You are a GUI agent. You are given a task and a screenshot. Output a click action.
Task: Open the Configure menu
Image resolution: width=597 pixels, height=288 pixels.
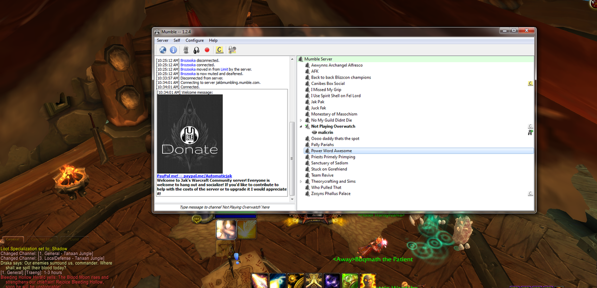point(195,40)
